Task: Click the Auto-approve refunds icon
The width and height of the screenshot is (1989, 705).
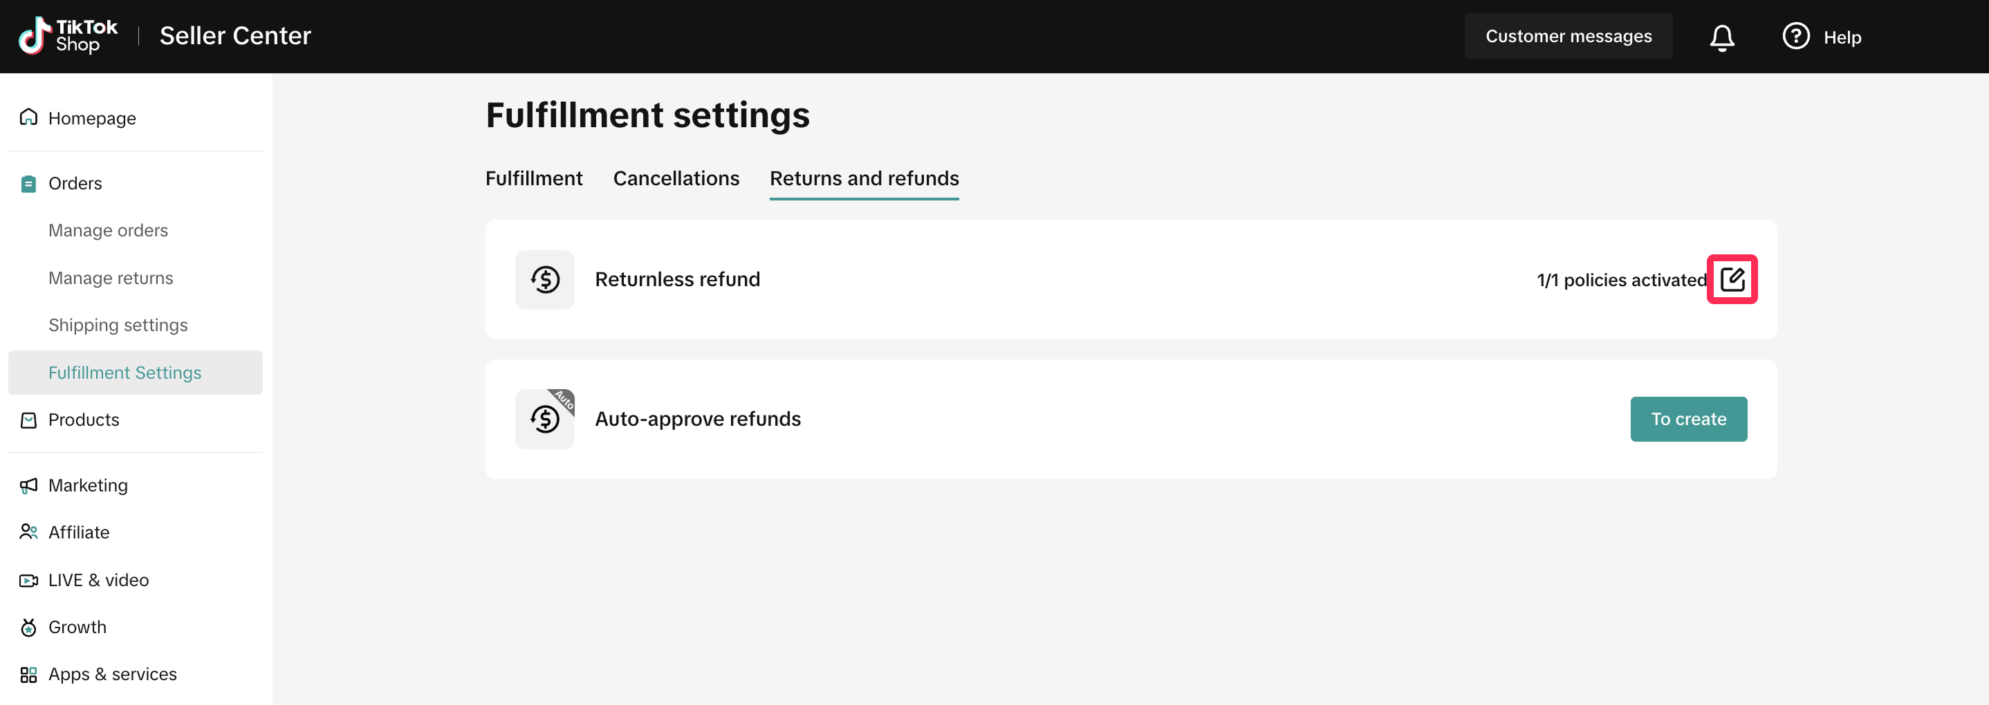Action: (544, 419)
